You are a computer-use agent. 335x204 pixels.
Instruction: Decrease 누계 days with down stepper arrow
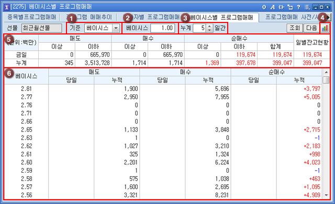pyautogui.click(x=209, y=30)
